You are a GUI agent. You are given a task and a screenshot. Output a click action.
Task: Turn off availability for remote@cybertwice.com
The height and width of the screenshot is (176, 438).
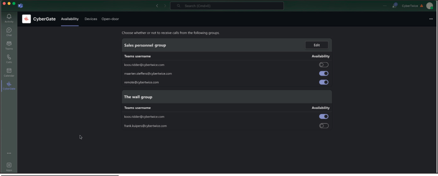(x=323, y=82)
